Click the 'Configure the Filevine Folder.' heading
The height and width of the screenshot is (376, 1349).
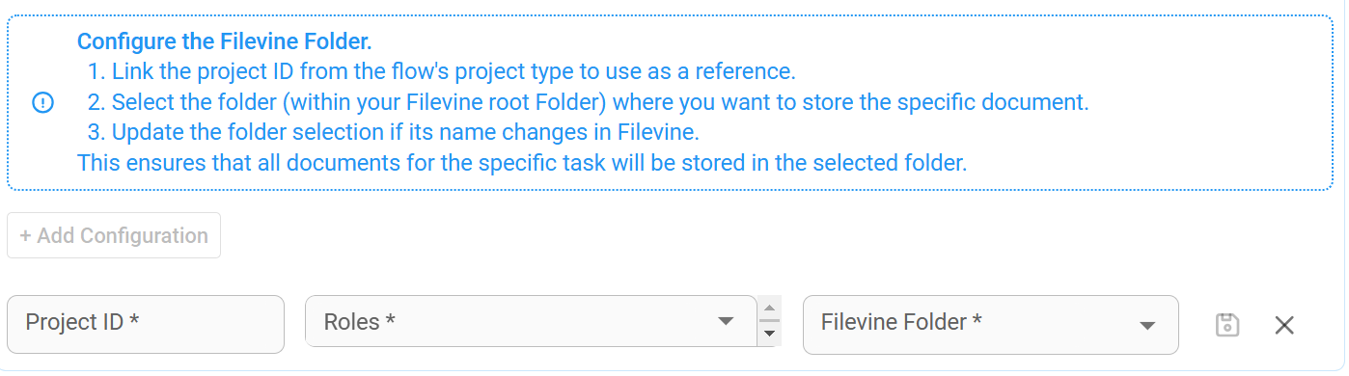pos(224,42)
